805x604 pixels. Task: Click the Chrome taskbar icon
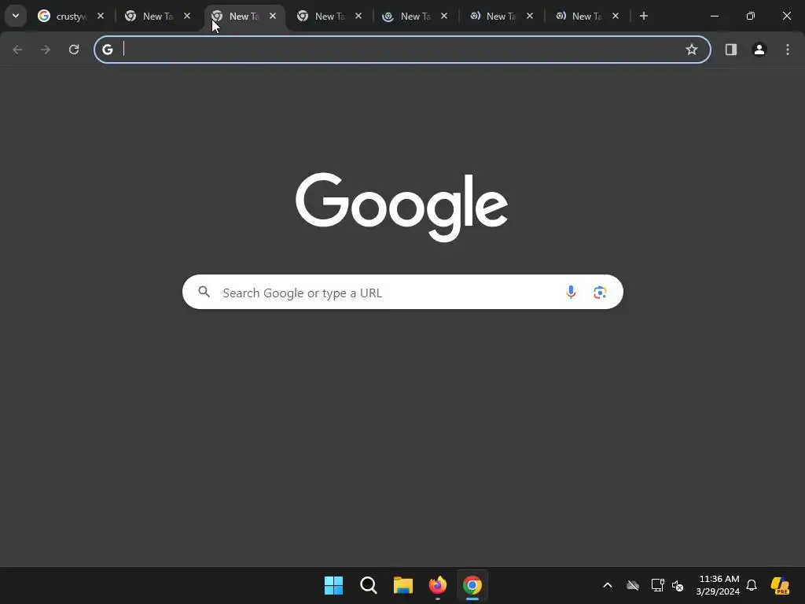(x=472, y=585)
